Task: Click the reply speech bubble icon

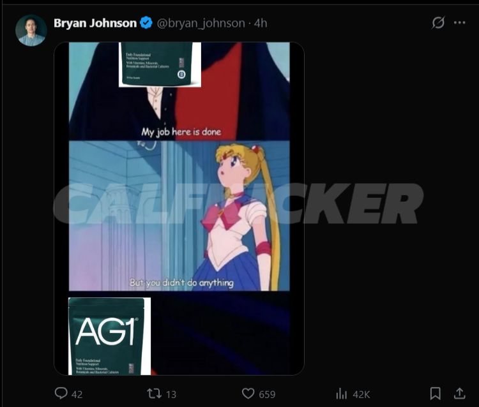Action: pos(61,393)
